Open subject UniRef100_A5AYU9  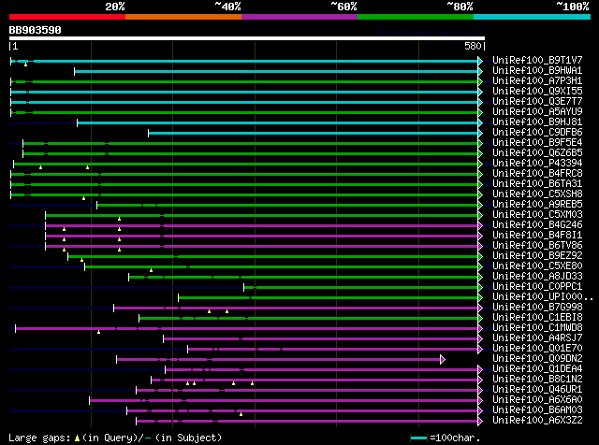coord(537,112)
